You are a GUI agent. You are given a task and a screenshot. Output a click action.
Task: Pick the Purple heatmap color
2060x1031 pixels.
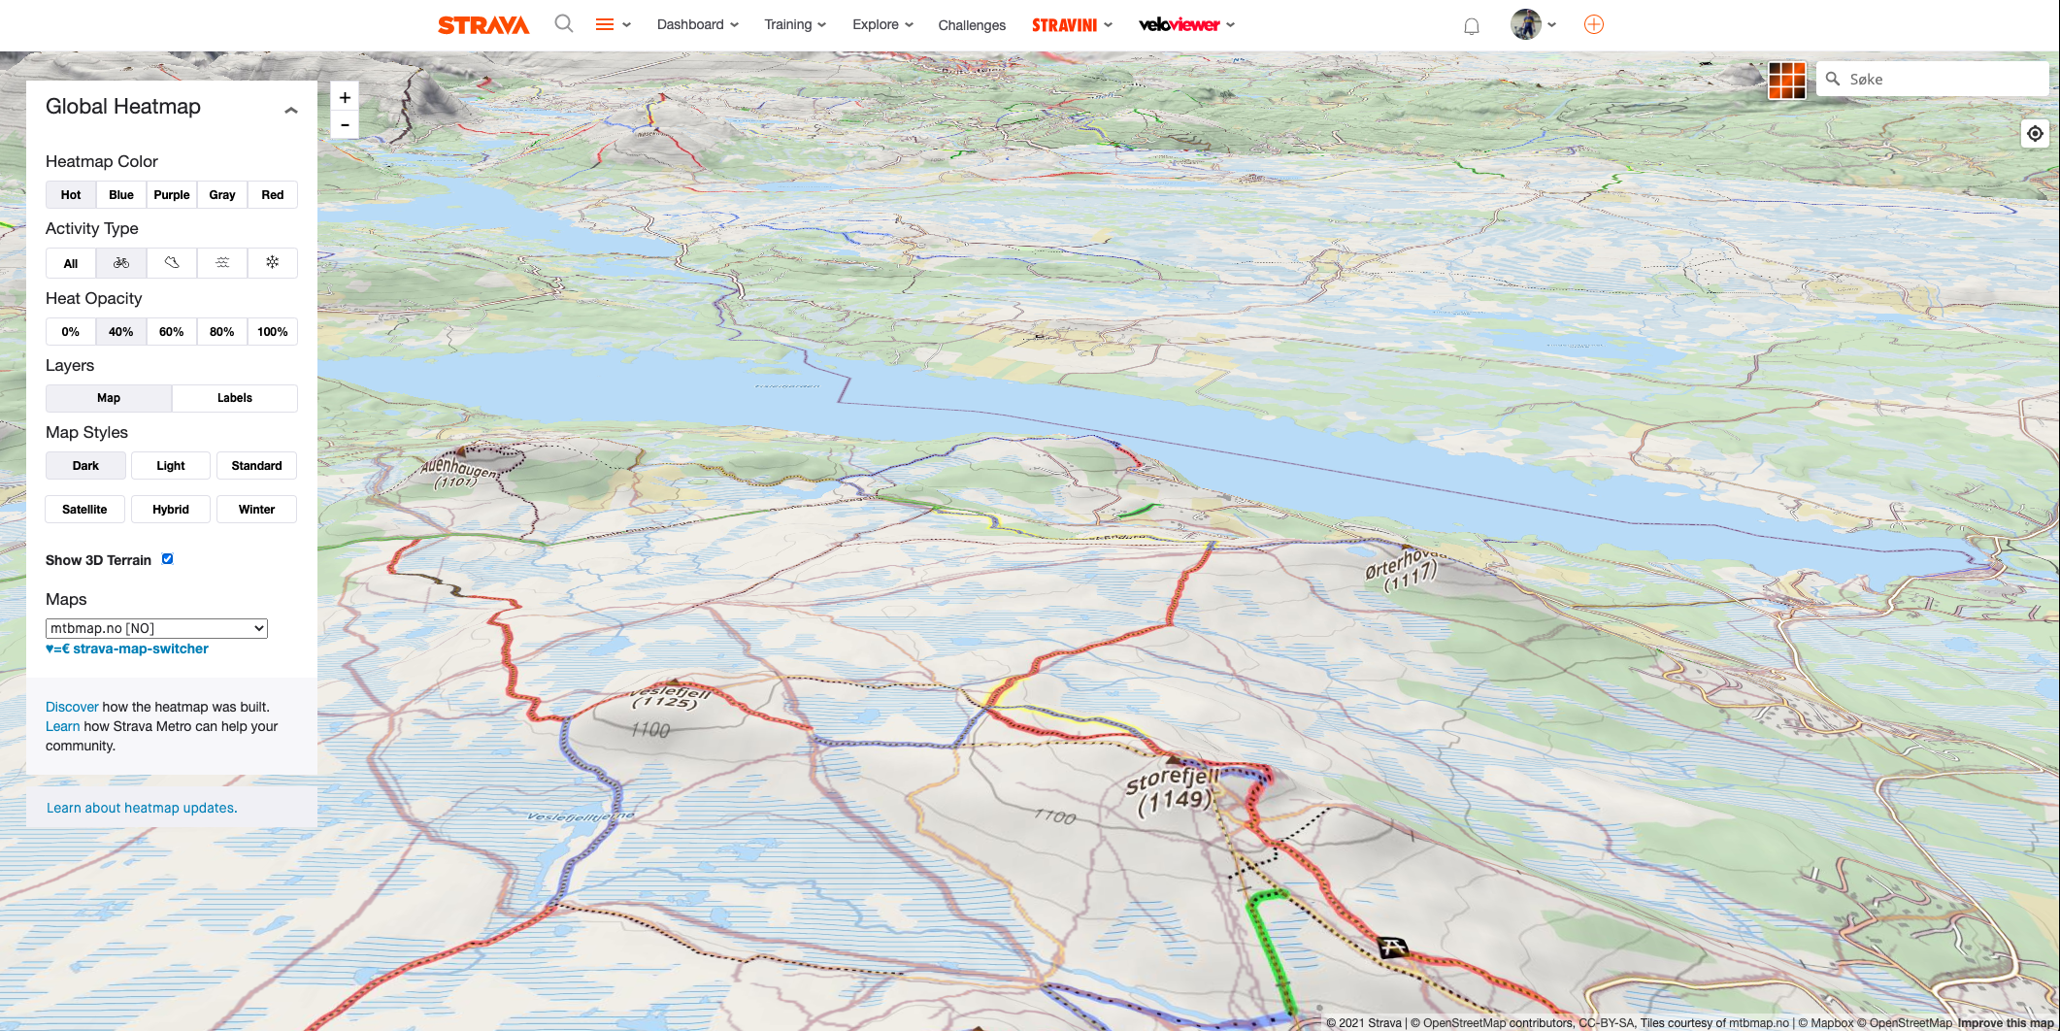[172, 195]
